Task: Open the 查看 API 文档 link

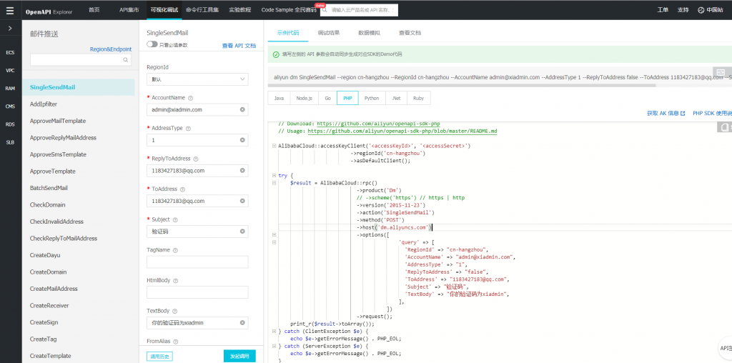Action: [x=238, y=45]
